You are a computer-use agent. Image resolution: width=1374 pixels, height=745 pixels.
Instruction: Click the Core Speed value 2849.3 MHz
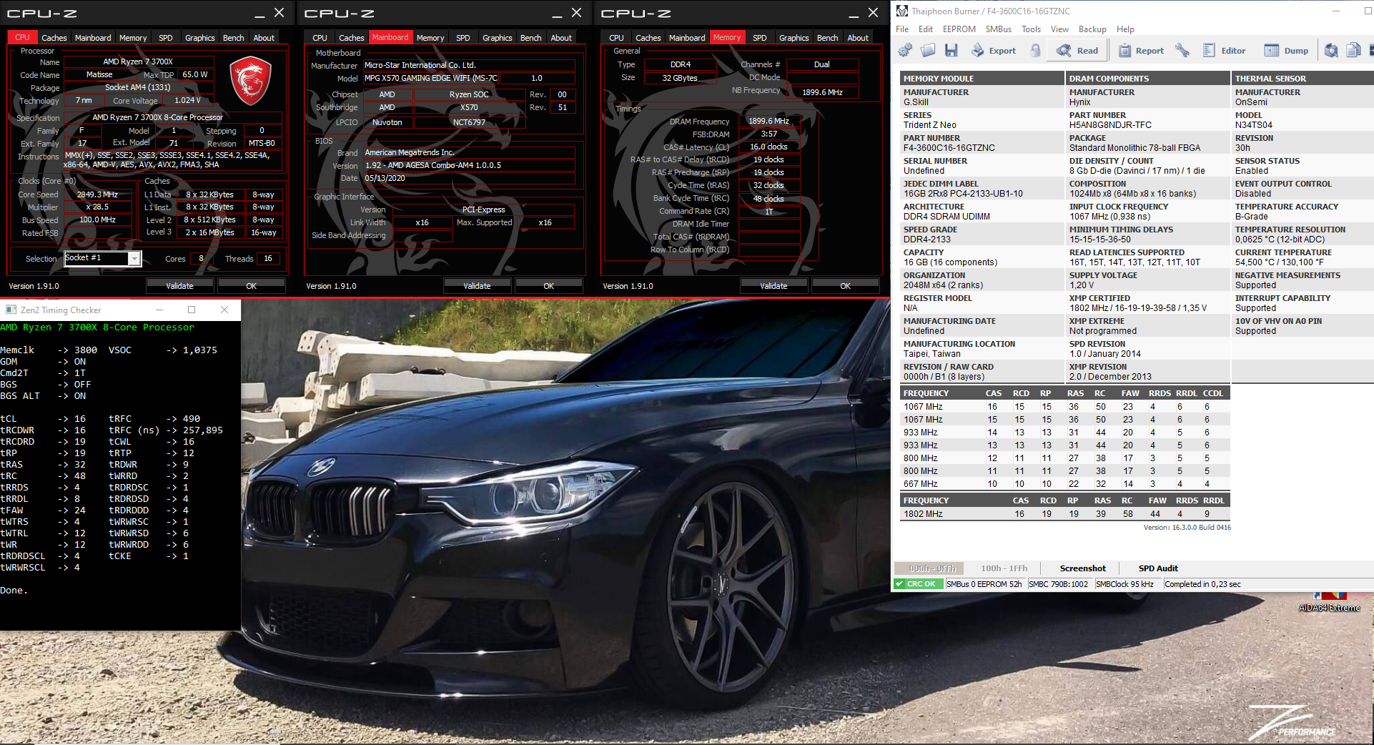(98, 194)
